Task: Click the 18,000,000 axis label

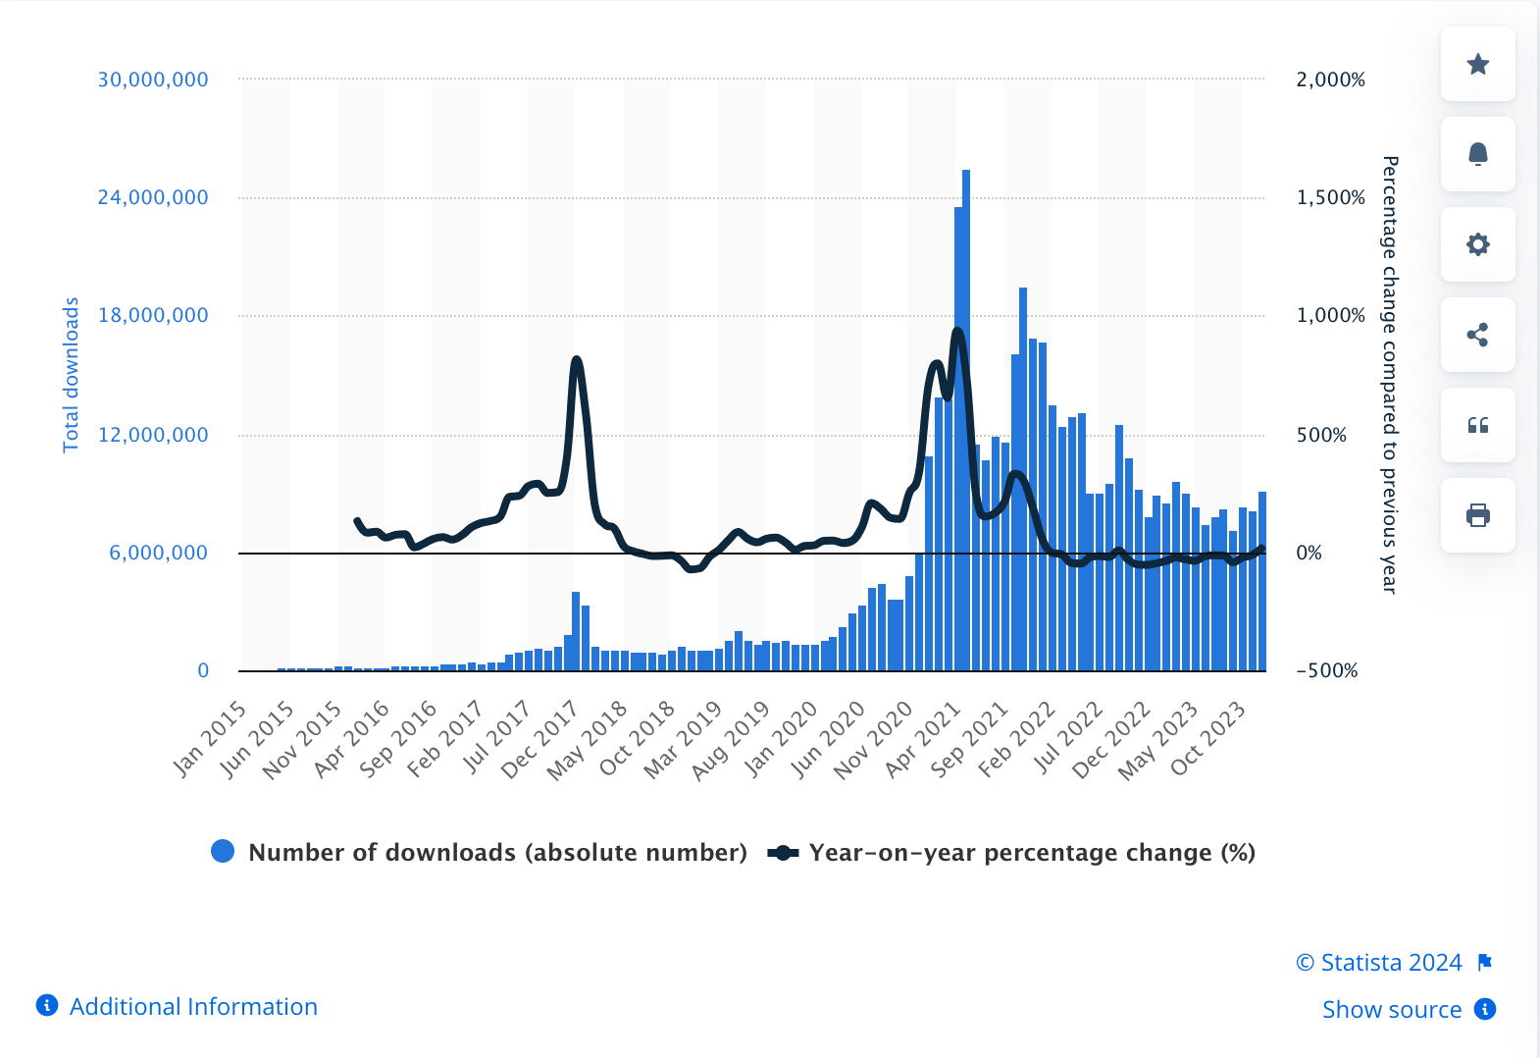Action: click(153, 315)
